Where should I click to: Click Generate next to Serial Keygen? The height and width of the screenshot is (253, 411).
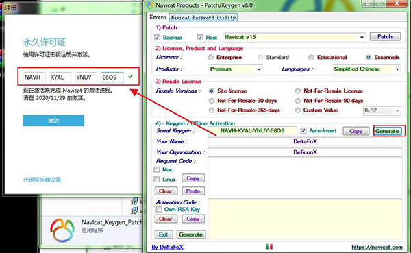click(x=387, y=131)
